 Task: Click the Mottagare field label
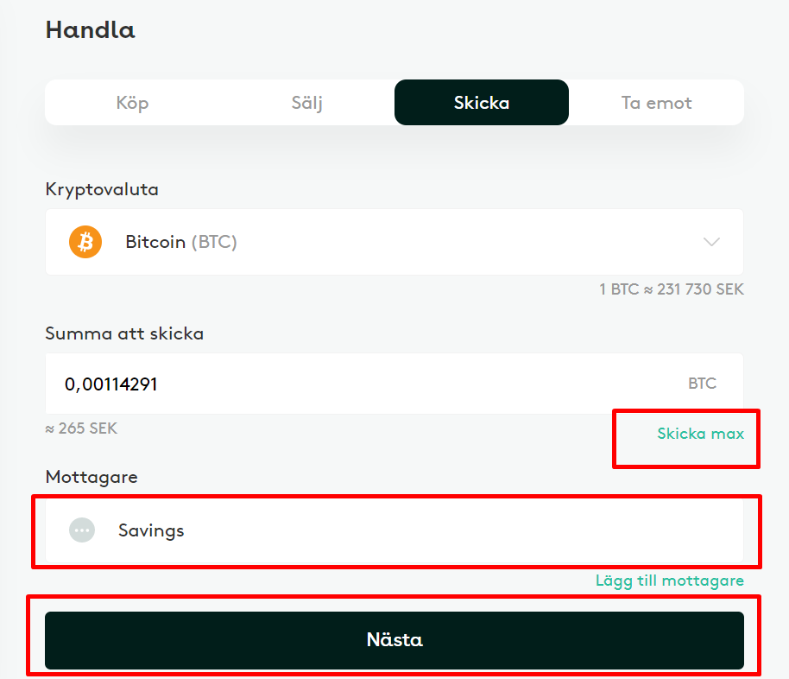(x=92, y=477)
